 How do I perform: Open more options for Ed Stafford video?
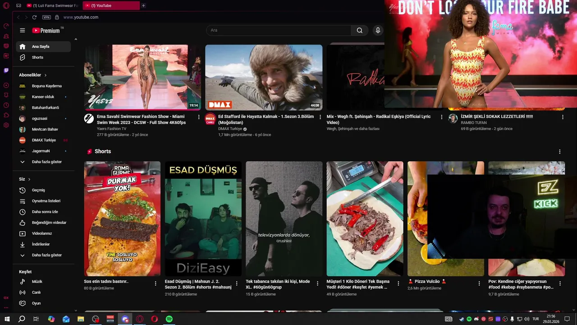pyautogui.click(x=321, y=117)
